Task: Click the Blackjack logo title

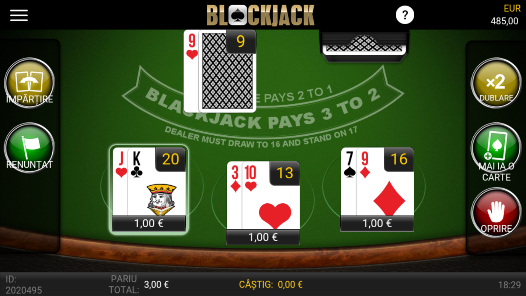Action: tap(261, 15)
